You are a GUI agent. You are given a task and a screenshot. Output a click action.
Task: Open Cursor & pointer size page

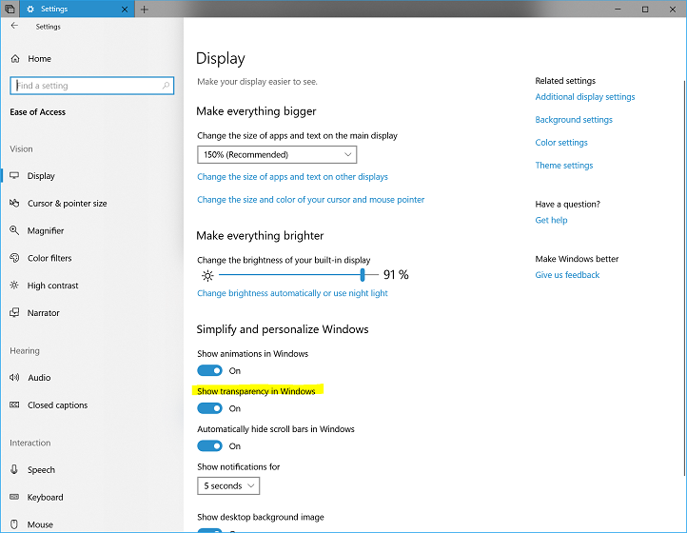67,204
